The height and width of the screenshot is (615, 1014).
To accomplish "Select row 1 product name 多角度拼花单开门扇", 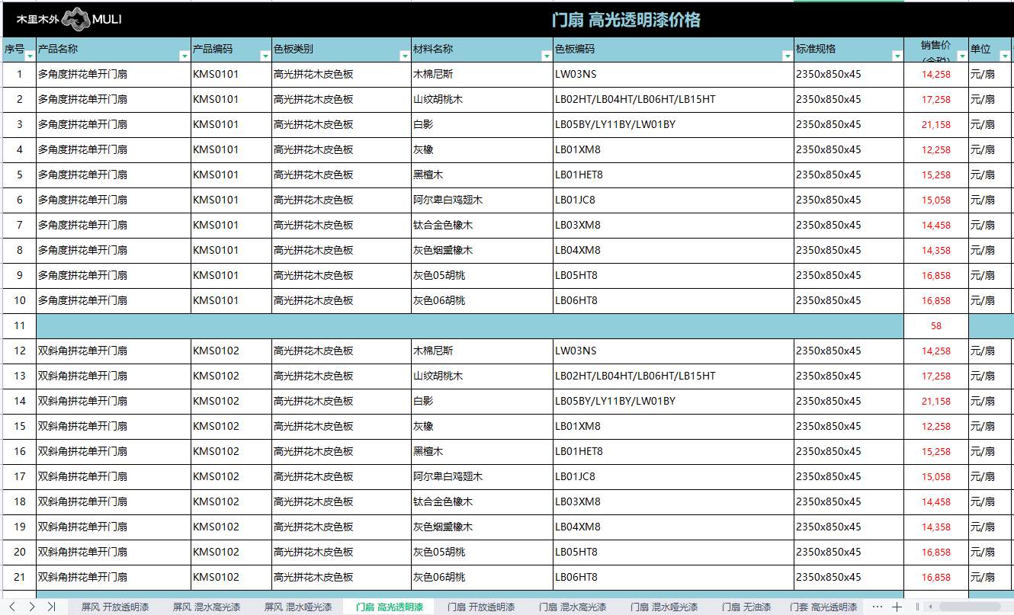I will tap(114, 75).
